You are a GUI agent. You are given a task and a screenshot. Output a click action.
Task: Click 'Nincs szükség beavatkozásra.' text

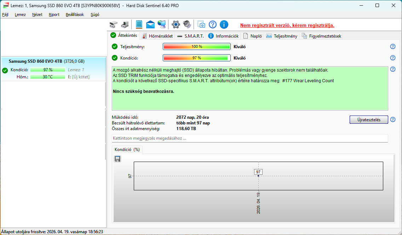pos(144,91)
